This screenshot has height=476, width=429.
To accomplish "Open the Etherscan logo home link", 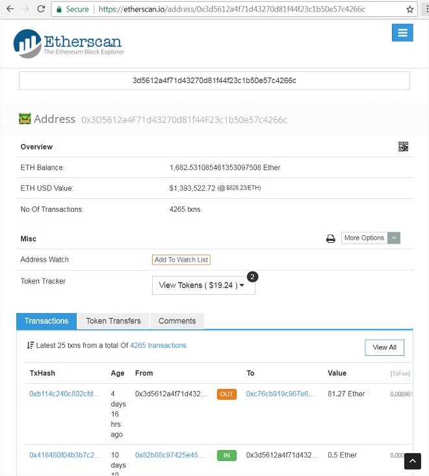I will pos(69,44).
